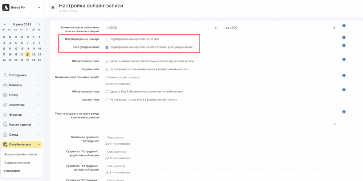
Task: Open the Bobby Pin account switcher
Action: (22, 7)
